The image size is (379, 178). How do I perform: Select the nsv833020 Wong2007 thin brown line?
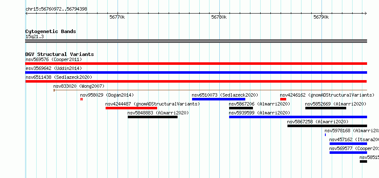click(210, 90)
